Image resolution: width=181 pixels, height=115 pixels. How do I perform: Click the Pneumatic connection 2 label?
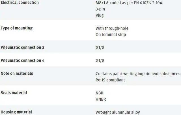point(23,47)
